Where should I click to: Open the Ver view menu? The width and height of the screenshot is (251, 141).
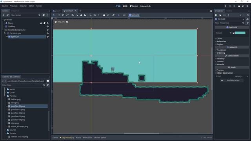point(124,15)
